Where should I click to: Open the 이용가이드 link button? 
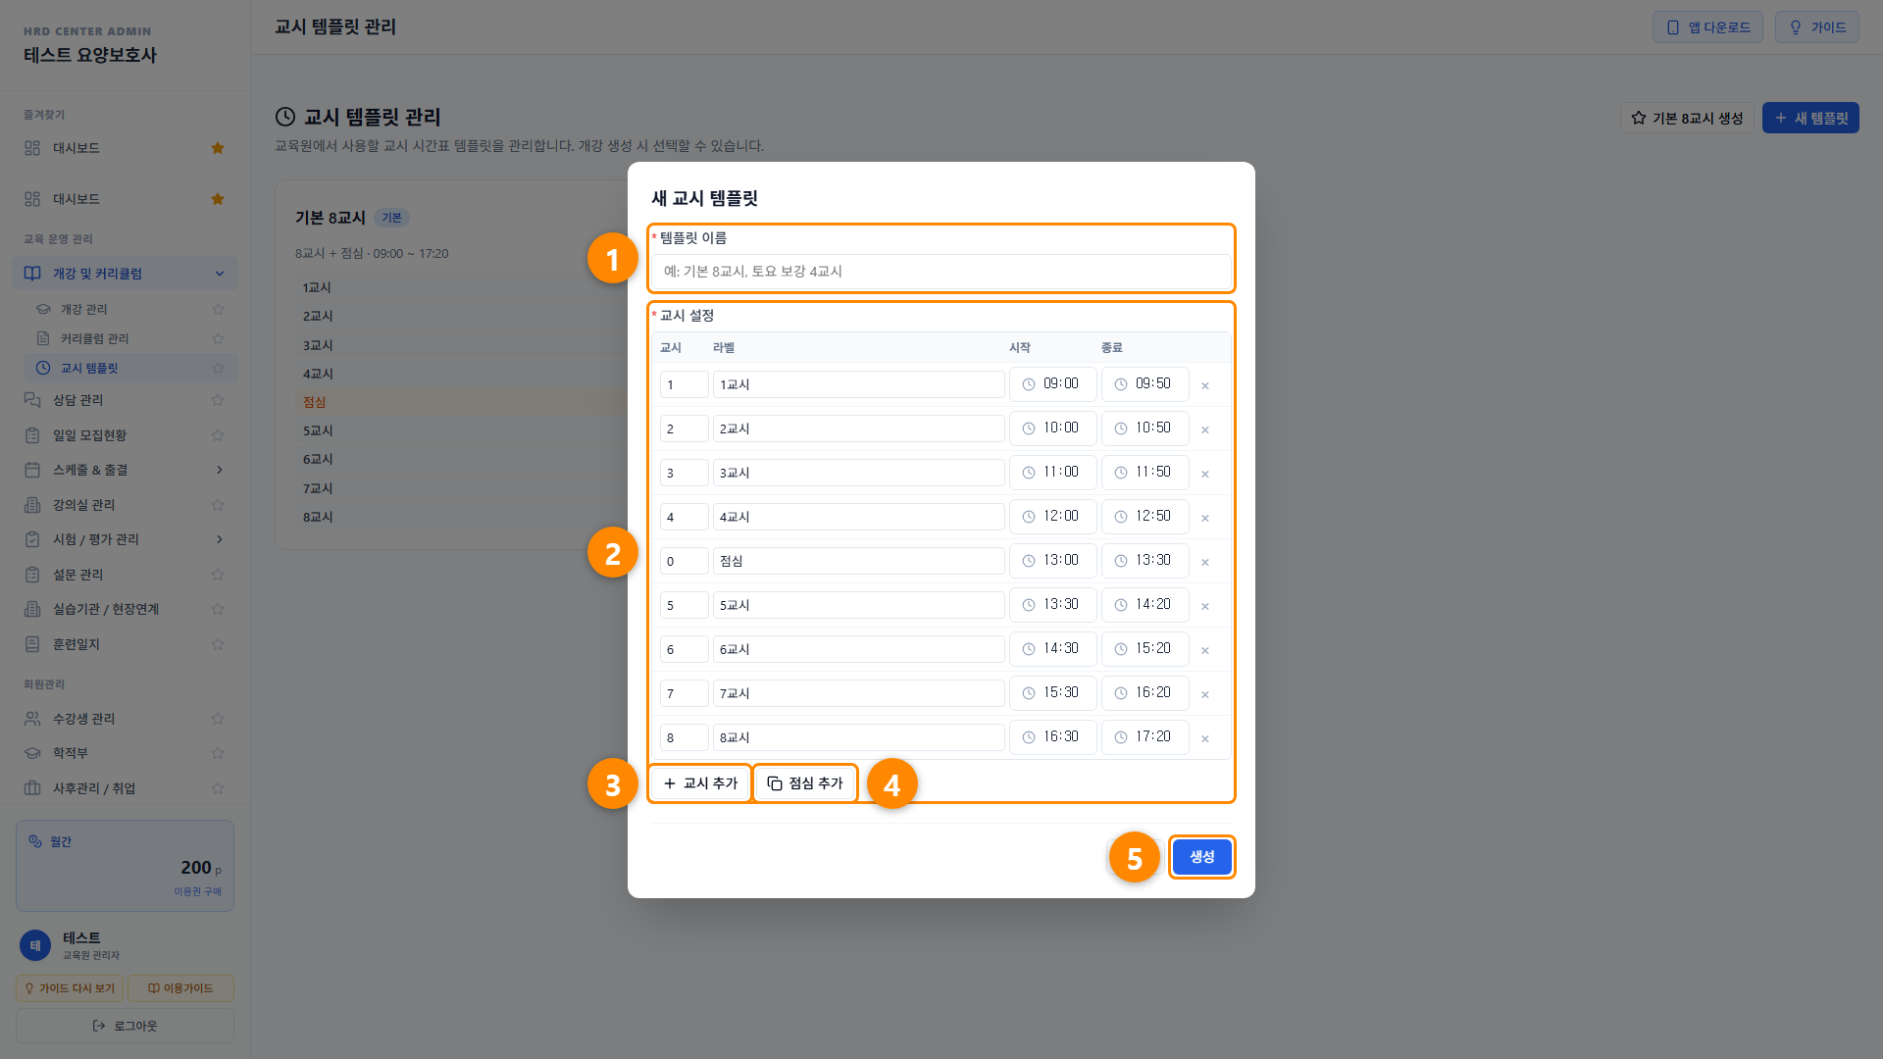(x=180, y=988)
